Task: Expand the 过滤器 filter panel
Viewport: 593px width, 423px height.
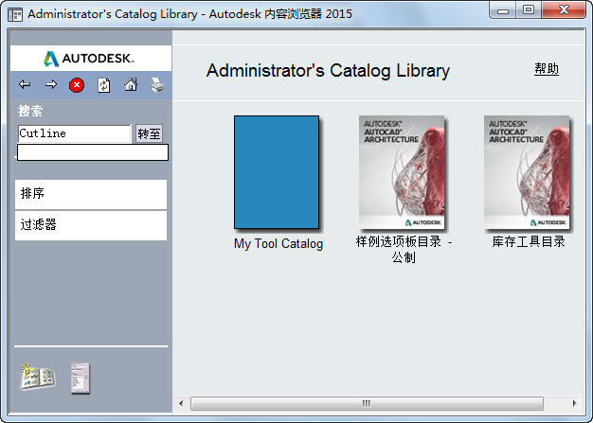Action: pyautogui.click(x=91, y=225)
